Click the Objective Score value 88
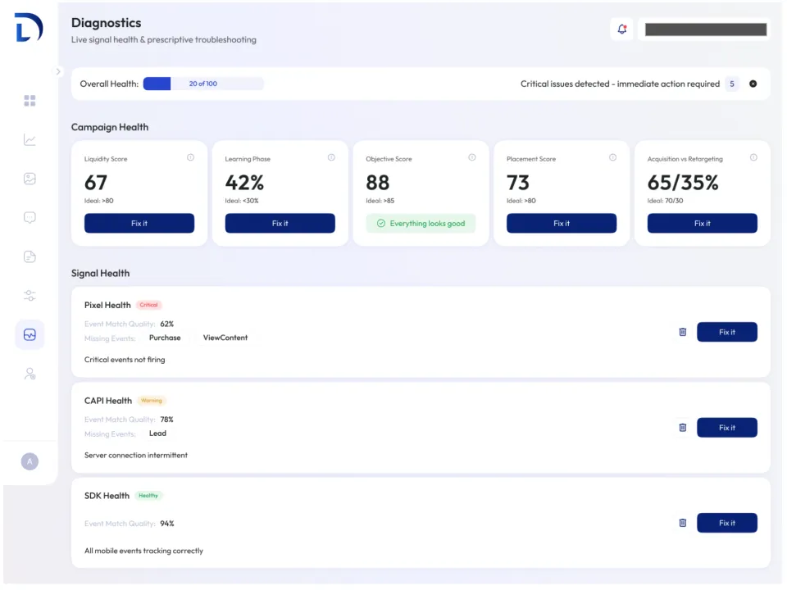Viewport: 787px width, 590px height. [x=377, y=183]
